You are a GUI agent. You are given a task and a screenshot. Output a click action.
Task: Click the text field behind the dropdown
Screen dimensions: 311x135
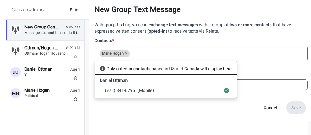coord(272,85)
